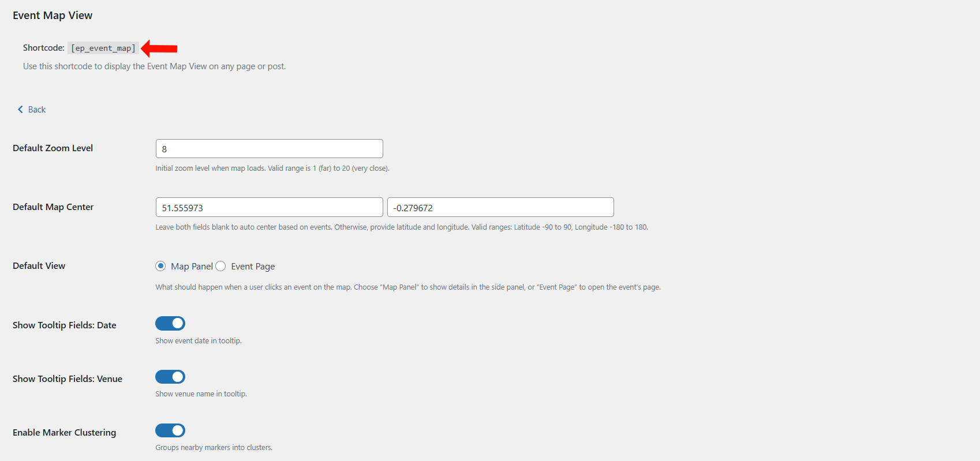980x461 pixels.
Task: Select the [ep_event_map] shortcode text
Action: point(103,48)
